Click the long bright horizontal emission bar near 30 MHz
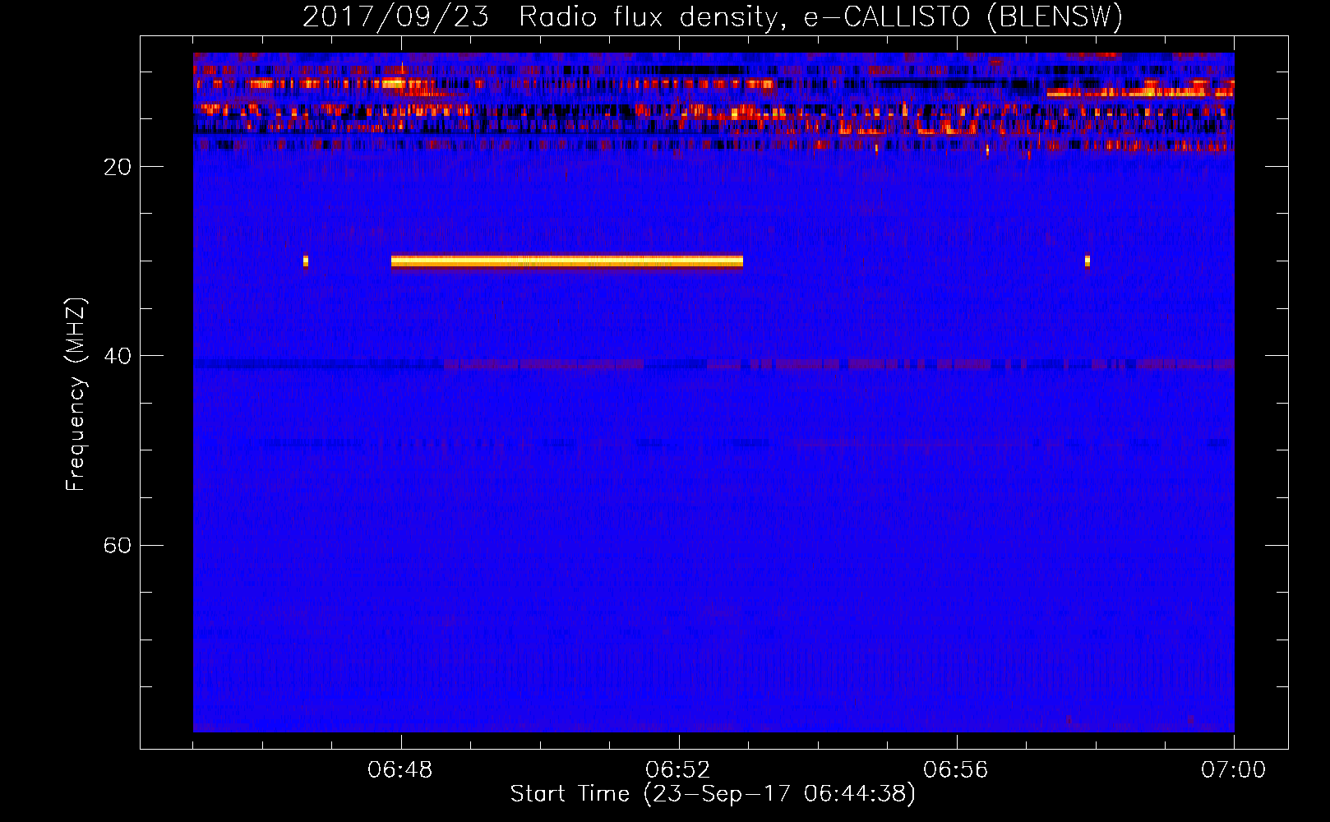This screenshot has width=1330, height=822. 567,261
